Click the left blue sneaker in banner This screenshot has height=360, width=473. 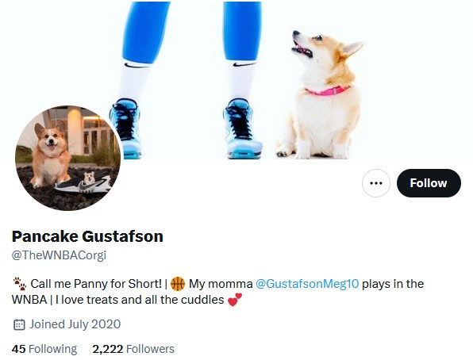point(125,128)
